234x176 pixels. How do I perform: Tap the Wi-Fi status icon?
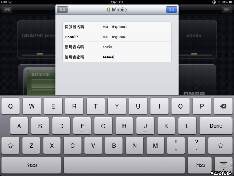pyautogui.click(x=10, y=2)
